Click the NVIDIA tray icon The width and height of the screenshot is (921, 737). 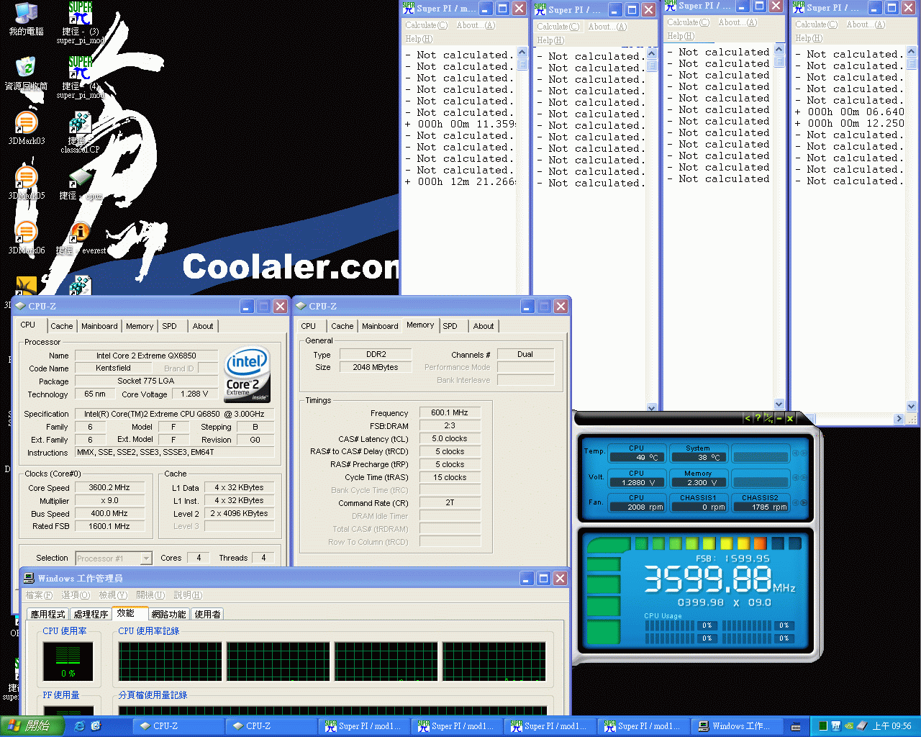[x=849, y=726]
